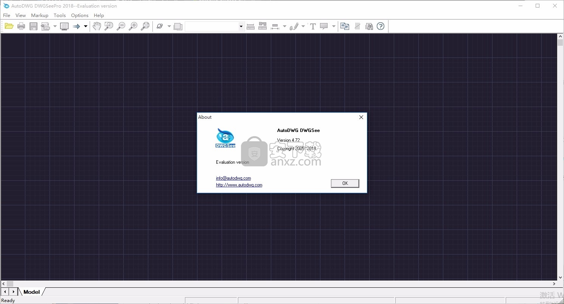Click the zoom in magnifier icon
The image size is (564, 304).
133,26
